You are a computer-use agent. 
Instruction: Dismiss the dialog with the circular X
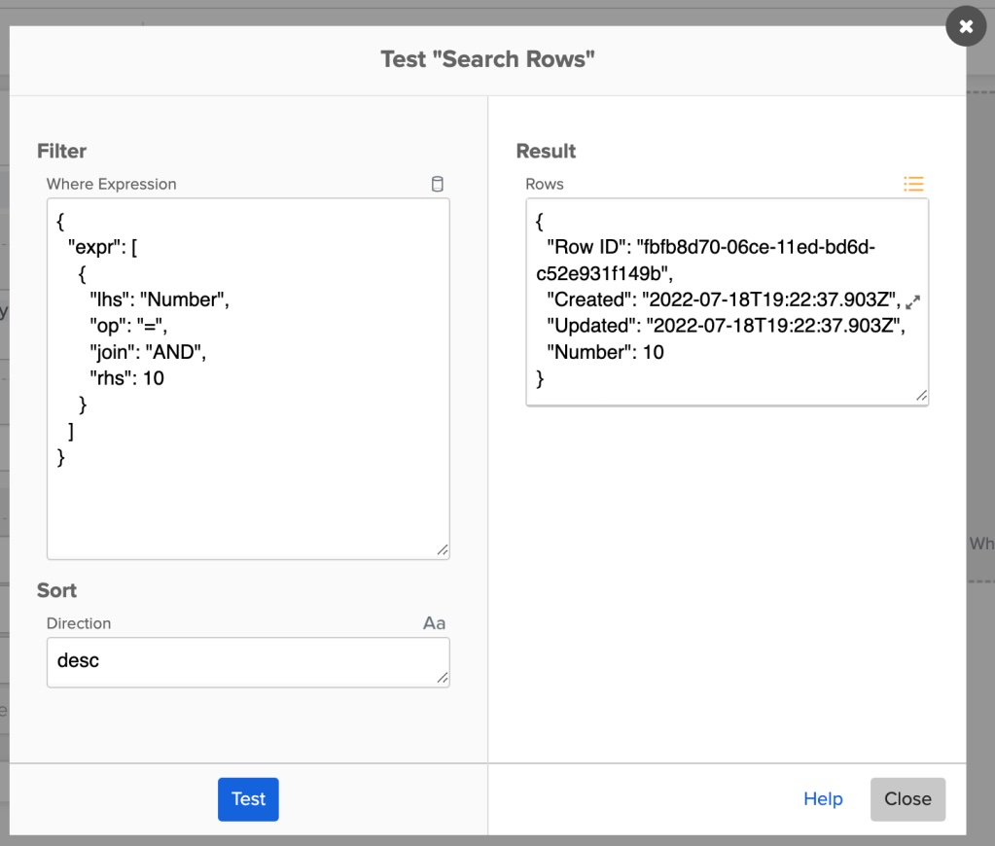965,26
